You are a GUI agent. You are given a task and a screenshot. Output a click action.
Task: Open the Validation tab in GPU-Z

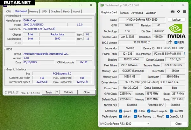click(151, 13)
